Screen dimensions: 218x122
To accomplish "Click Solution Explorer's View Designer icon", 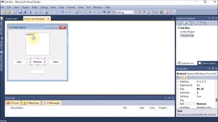I will [x=200, y=23].
